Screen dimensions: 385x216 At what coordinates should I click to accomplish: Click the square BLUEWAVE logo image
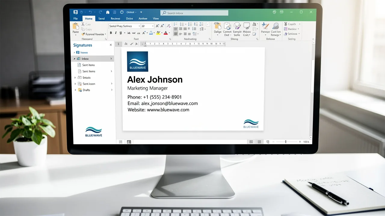[137, 61]
